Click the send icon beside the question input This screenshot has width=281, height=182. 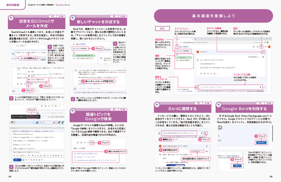coord(206,133)
